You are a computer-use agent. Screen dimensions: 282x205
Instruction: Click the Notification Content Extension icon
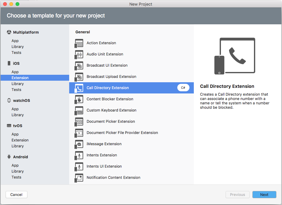point(79,178)
